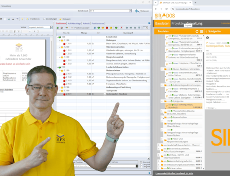The width and height of the screenshot is (230, 176).
Task: Click the round black icon above Kletterpavillon details
Action: [207, 38]
